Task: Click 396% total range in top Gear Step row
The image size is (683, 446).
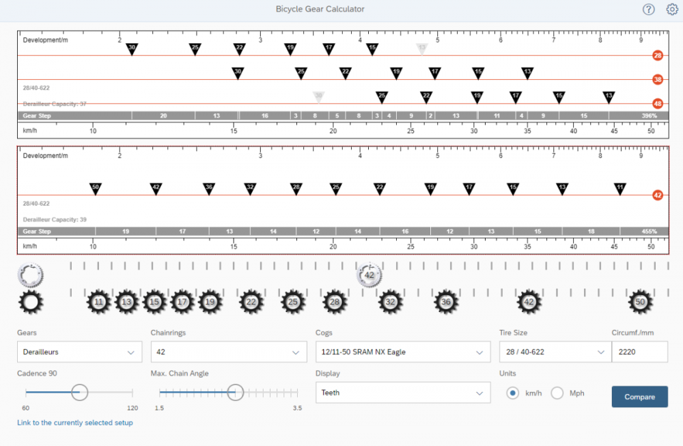Action: tap(649, 116)
